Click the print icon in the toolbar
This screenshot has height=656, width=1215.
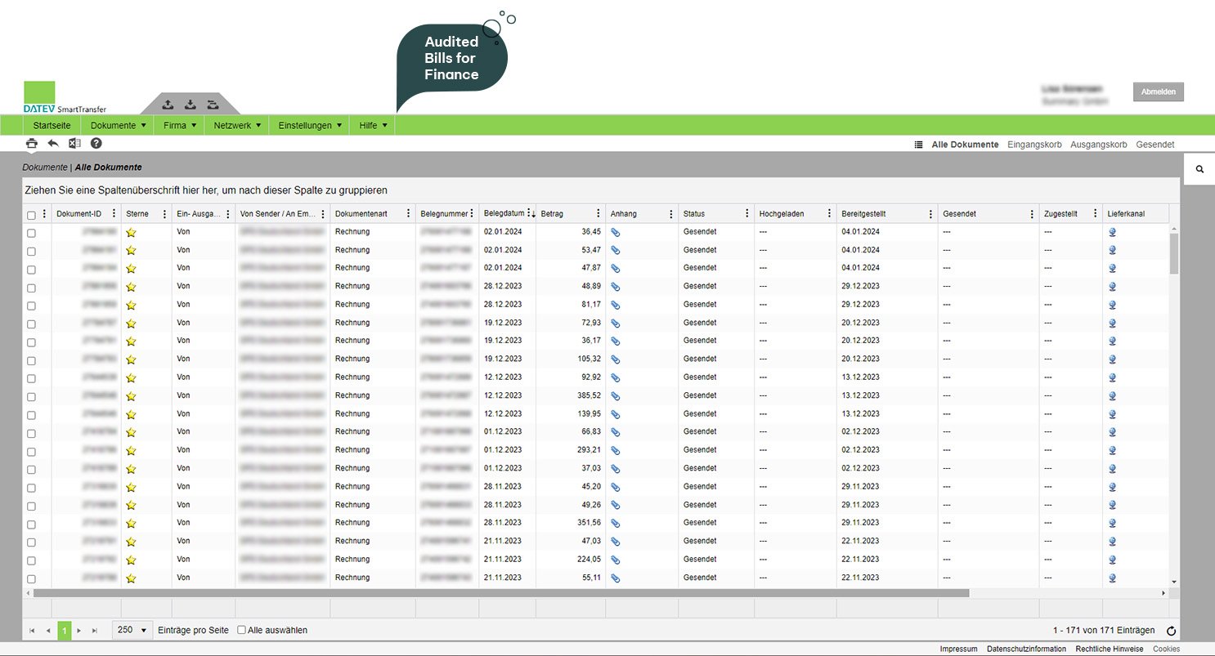coord(32,143)
